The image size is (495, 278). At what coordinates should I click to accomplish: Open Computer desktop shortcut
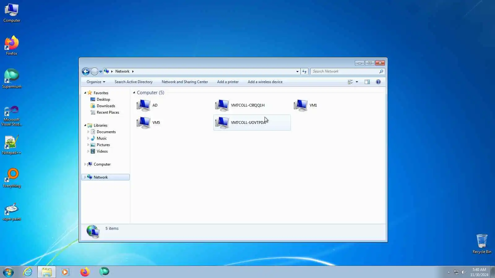coord(12,13)
